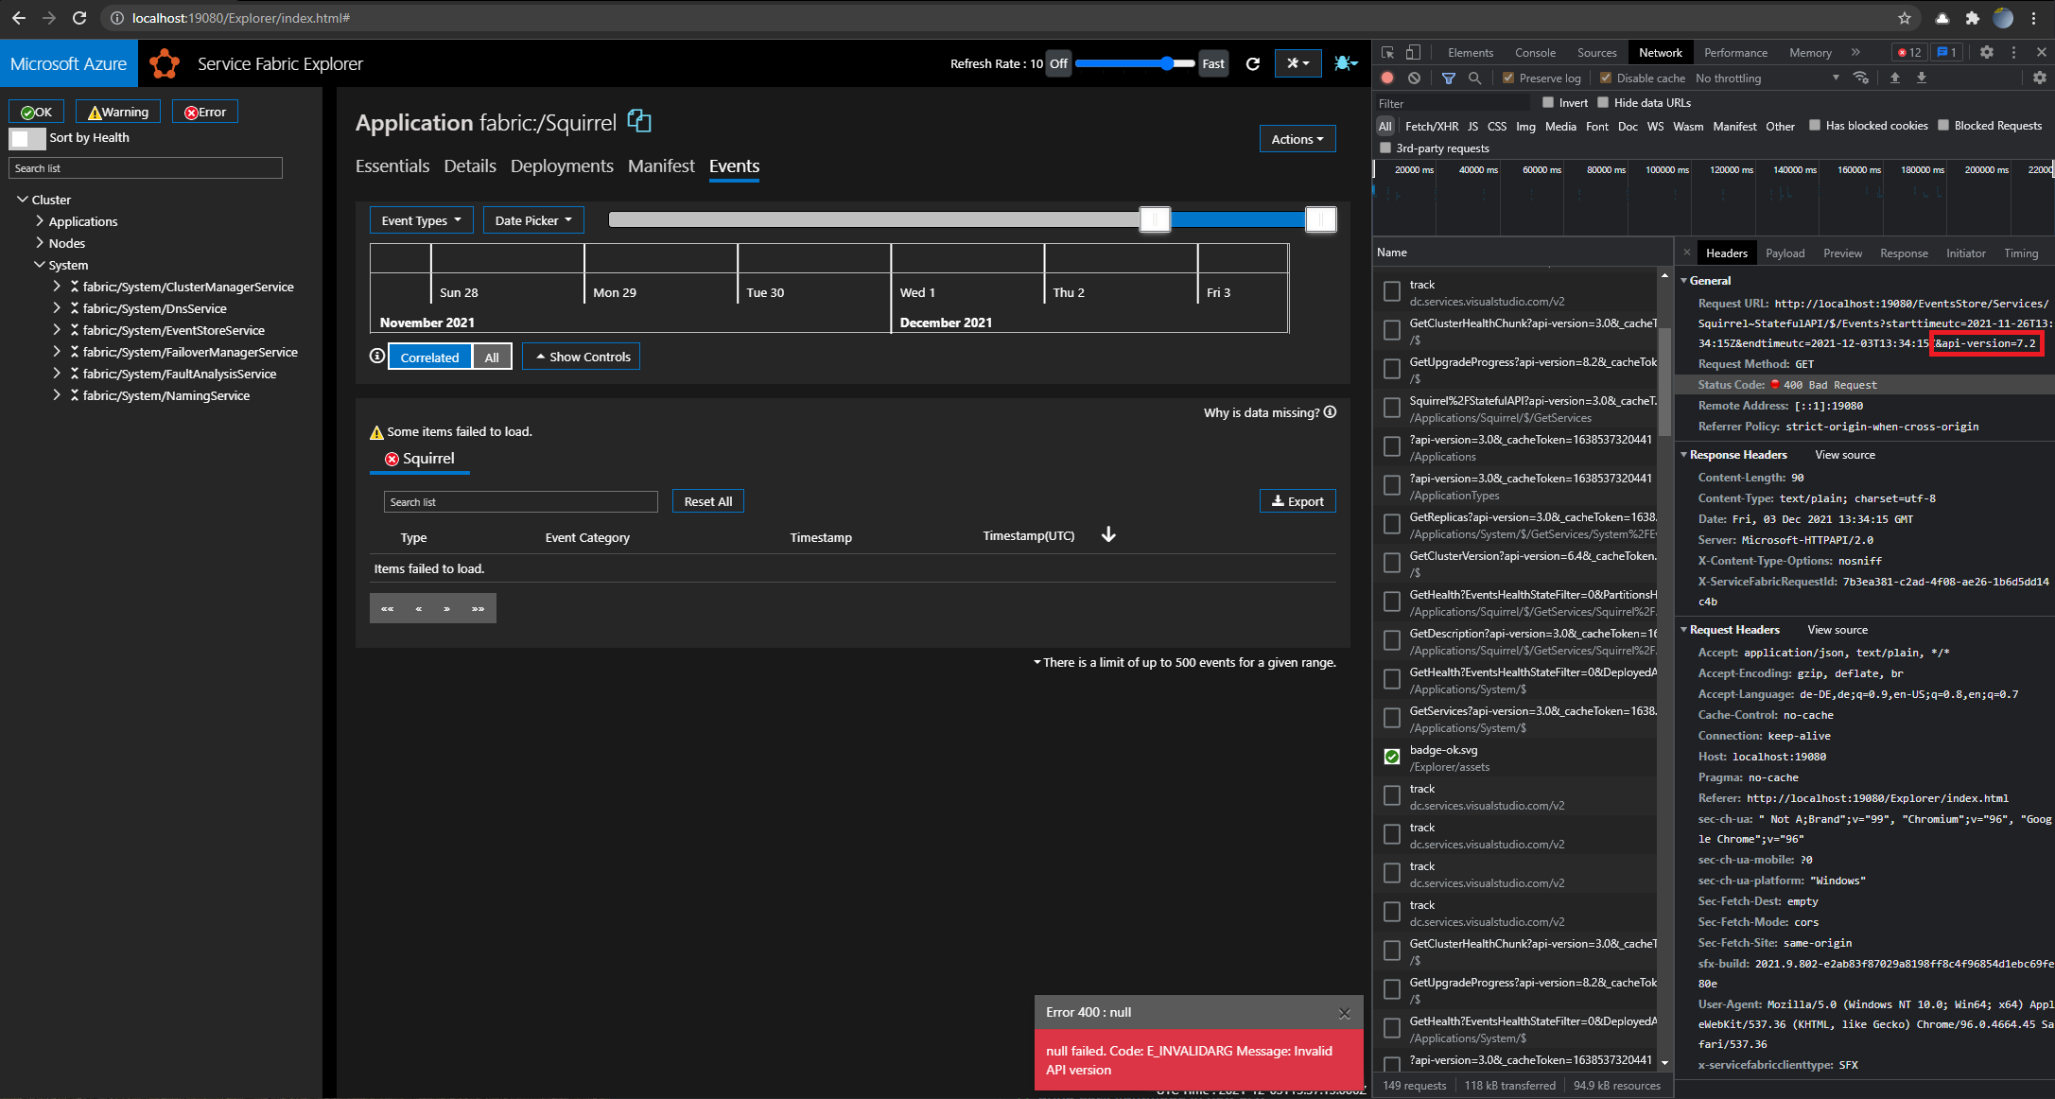Screen dimensions: 2055x1099
Task: Clear the network request log
Action: tap(1414, 78)
